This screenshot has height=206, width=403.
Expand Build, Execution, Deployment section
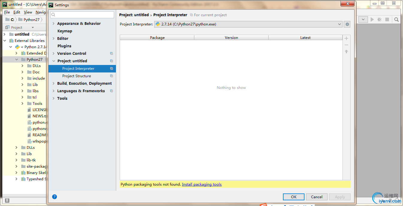point(54,84)
